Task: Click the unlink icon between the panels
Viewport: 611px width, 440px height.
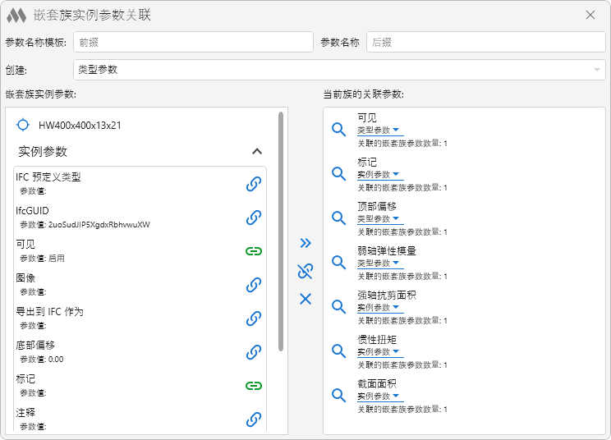Action: (x=305, y=271)
